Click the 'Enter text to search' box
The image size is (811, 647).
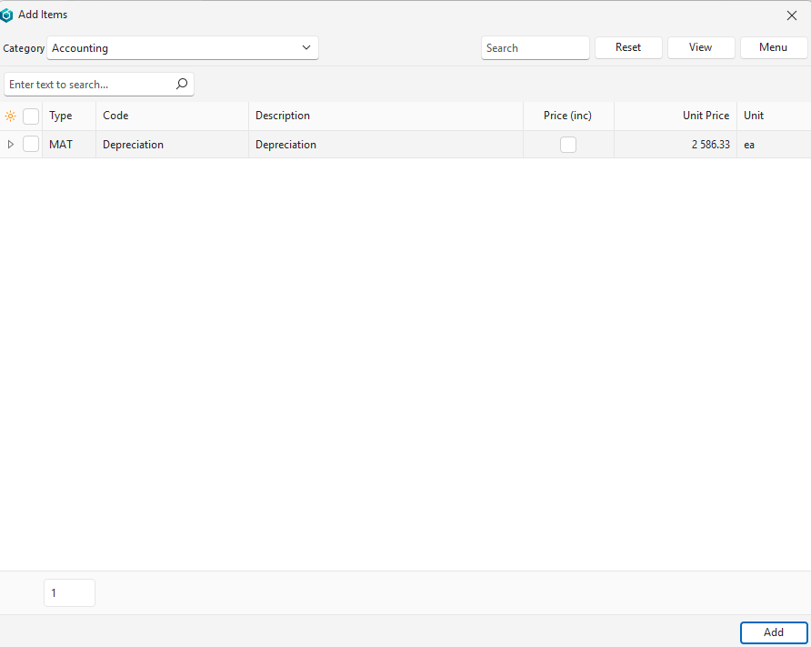(89, 85)
